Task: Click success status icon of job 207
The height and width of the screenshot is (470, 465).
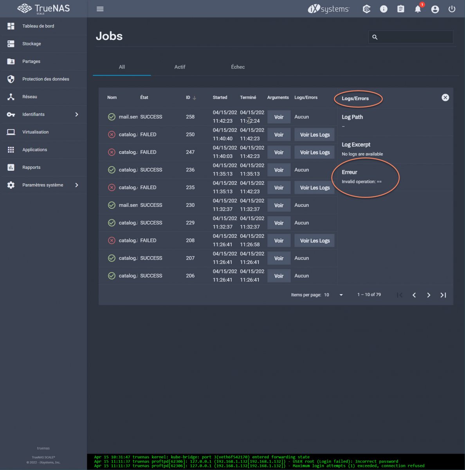Action: point(112,258)
